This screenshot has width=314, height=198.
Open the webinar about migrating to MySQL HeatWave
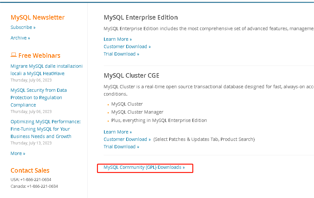point(46,70)
